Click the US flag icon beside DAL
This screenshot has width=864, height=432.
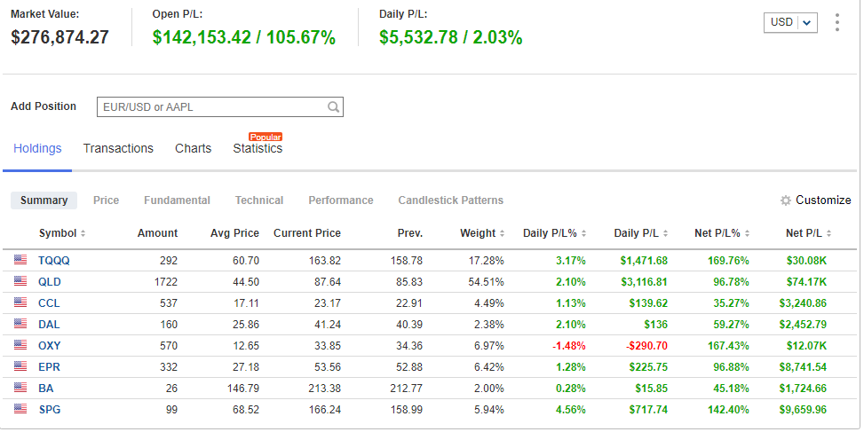(x=20, y=324)
